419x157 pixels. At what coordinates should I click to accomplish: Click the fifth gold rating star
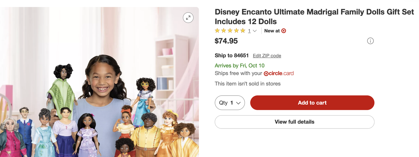[243, 31]
